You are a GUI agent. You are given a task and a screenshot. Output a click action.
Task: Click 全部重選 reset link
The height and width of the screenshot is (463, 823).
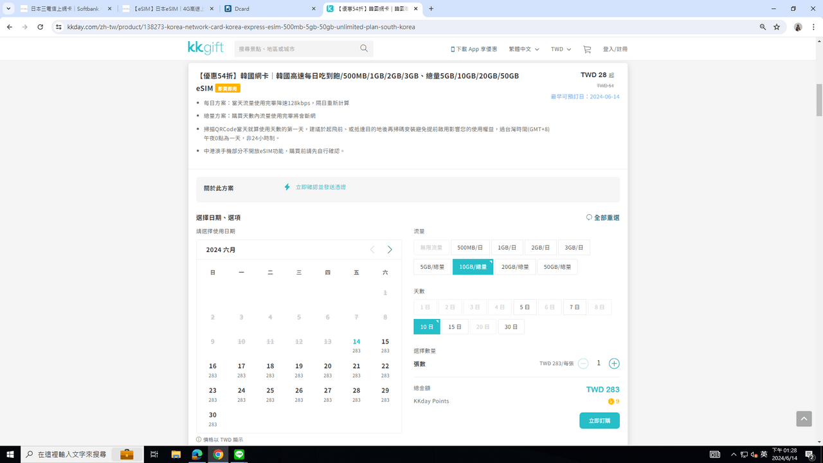603,218
